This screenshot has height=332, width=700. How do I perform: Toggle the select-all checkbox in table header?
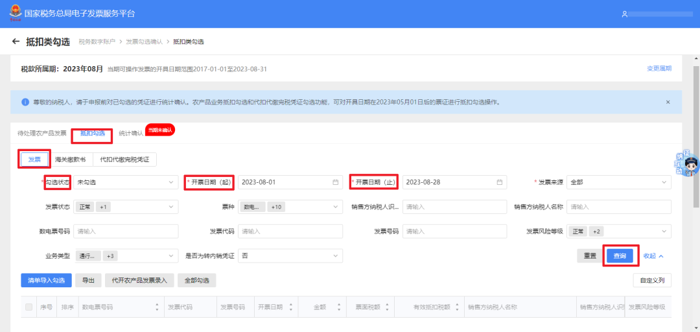[x=29, y=307]
